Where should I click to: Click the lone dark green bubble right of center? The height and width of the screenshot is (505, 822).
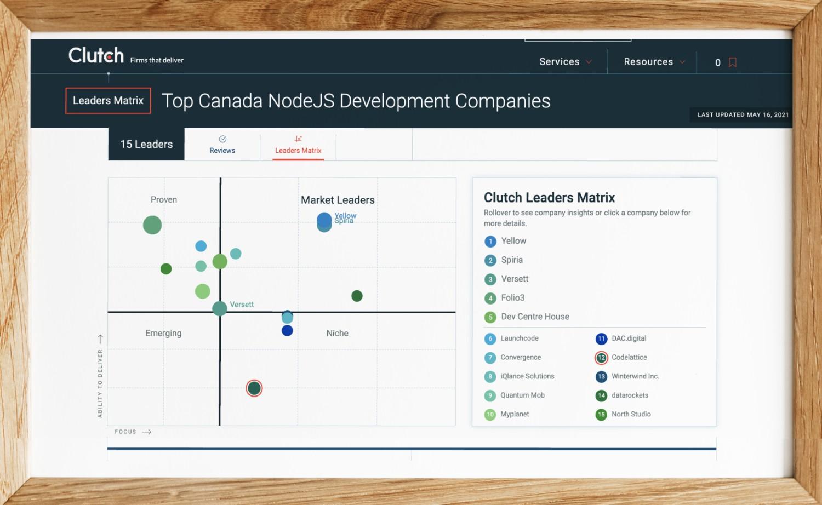tap(357, 296)
